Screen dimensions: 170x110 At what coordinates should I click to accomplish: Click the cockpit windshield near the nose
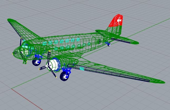click(x=25, y=47)
